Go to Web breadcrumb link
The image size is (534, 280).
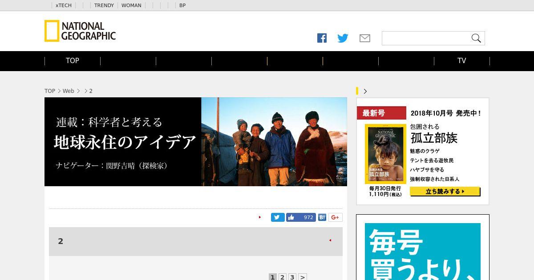pos(68,91)
